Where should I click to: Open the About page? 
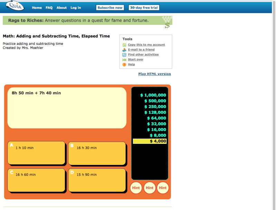[x=61, y=8]
